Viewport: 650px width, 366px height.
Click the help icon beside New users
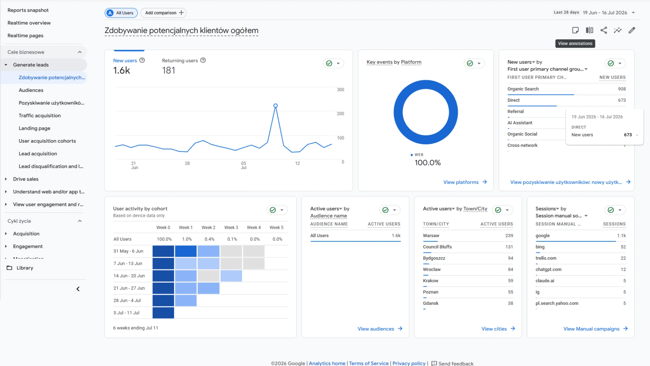click(142, 60)
